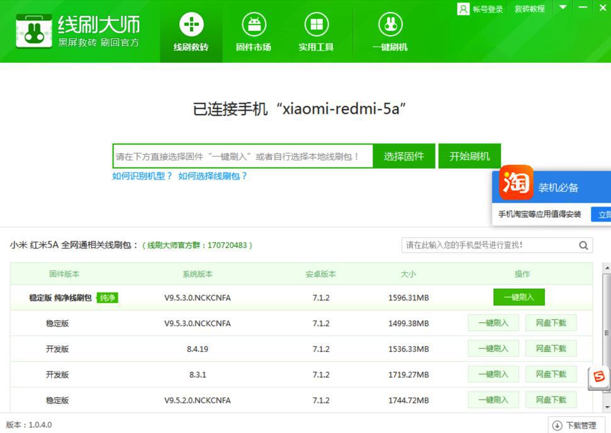Image resolution: width=611 pixels, height=433 pixels.
Task: Click the 线刷大师 rabbit logo icon
Action: [x=34, y=31]
